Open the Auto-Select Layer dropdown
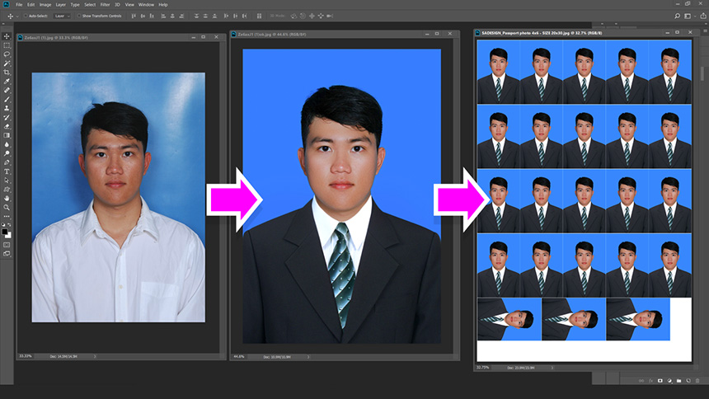The height and width of the screenshot is (399, 709). pos(63,16)
